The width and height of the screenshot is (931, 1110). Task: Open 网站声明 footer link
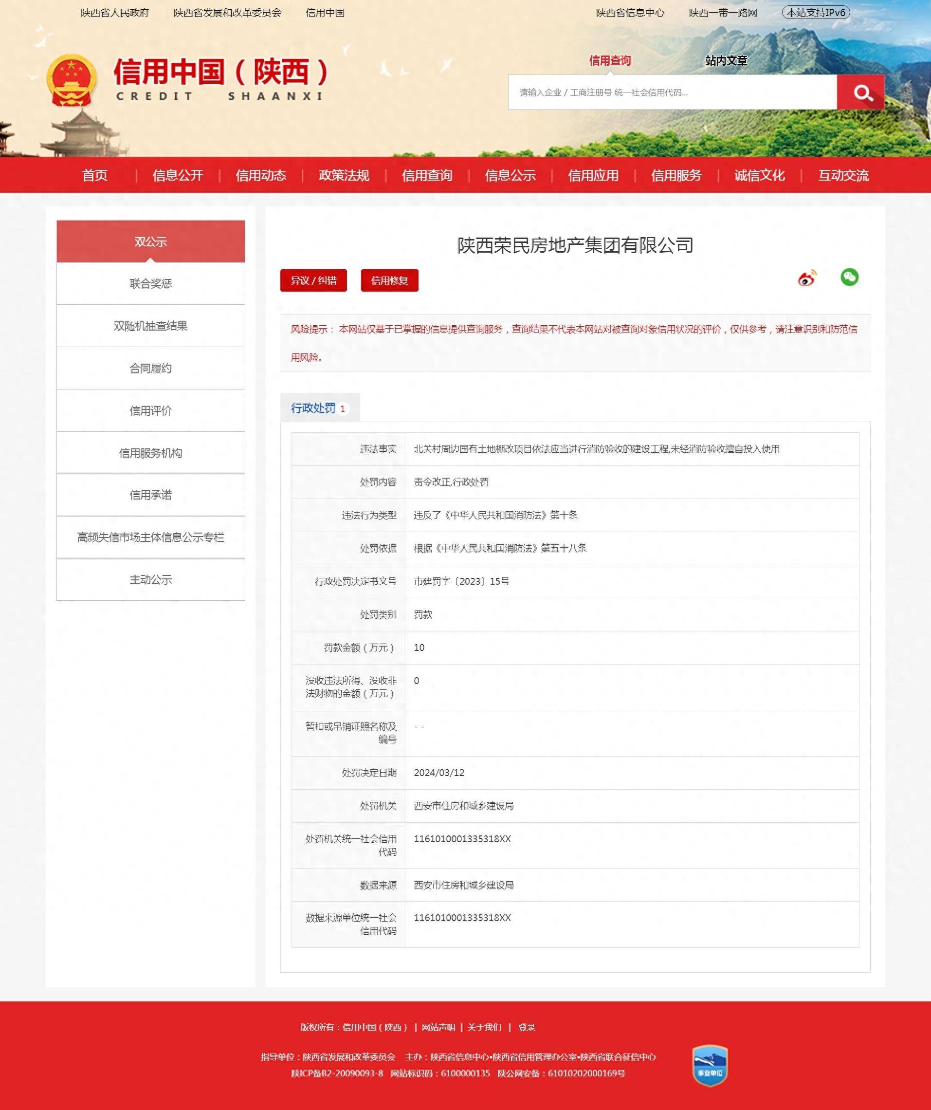(438, 1027)
